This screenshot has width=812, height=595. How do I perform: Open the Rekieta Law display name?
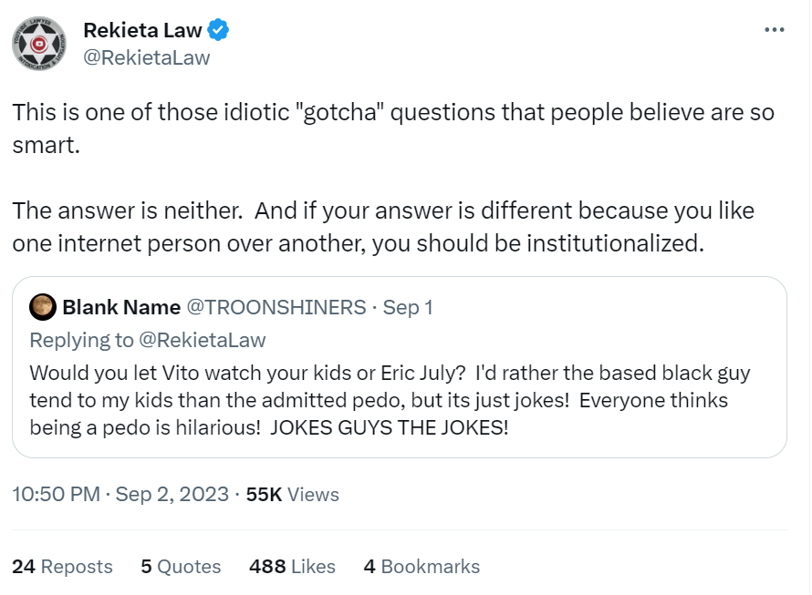pos(142,30)
